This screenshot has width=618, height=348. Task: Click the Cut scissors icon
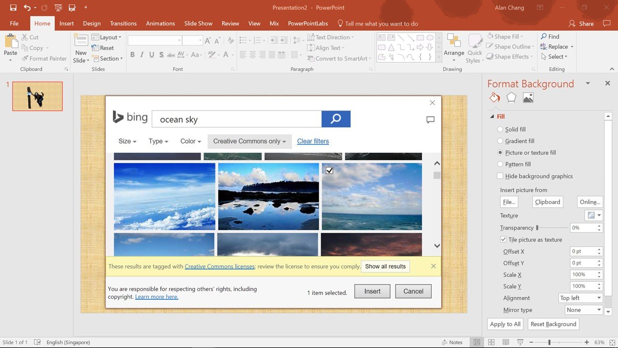[x=25, y=37]
